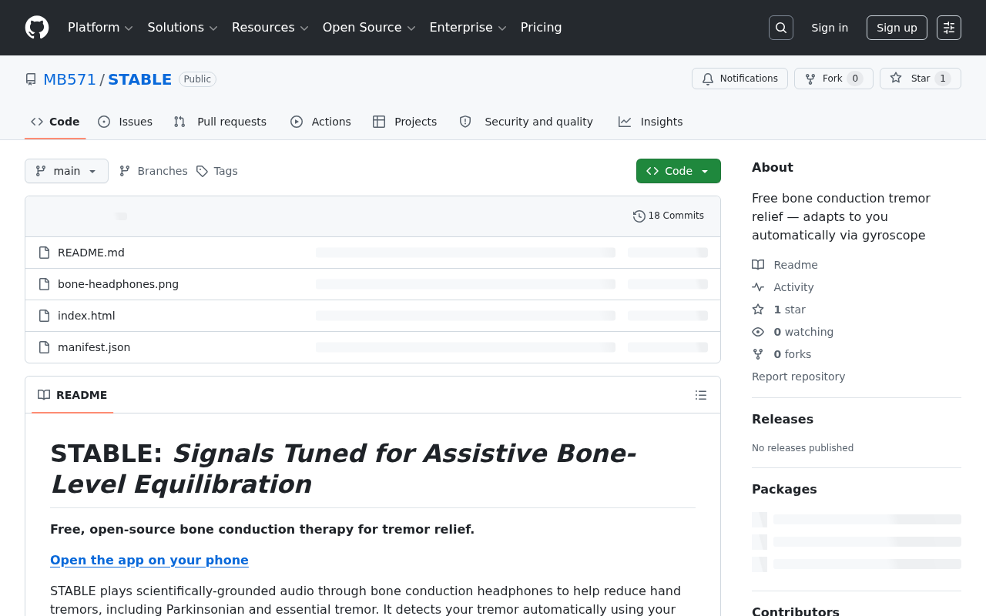
Task: Click the index.html file icon
Action: 45,316
